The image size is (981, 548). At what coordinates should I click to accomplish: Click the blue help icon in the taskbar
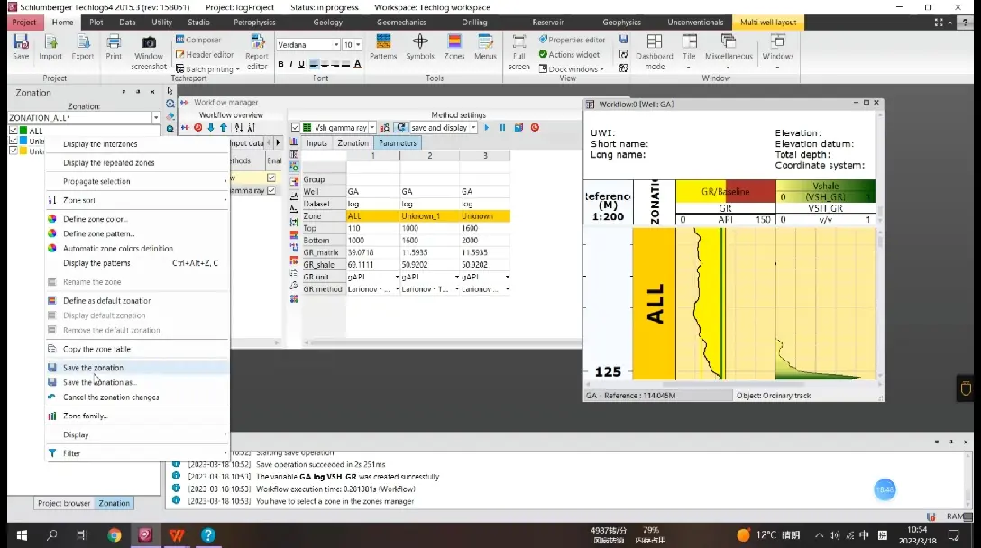coord(208,534)
